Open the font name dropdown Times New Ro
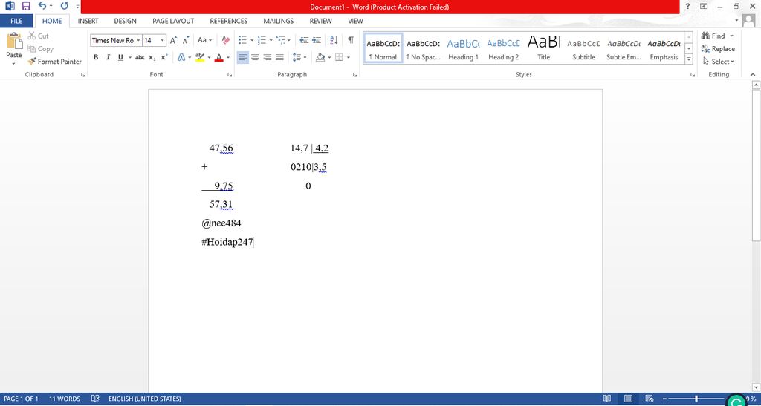The image size is (761, 406). [x=139, y=40]
